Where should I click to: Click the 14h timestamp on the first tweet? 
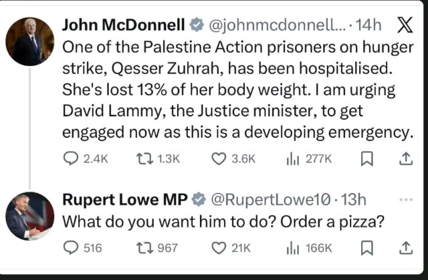[369, 27]
